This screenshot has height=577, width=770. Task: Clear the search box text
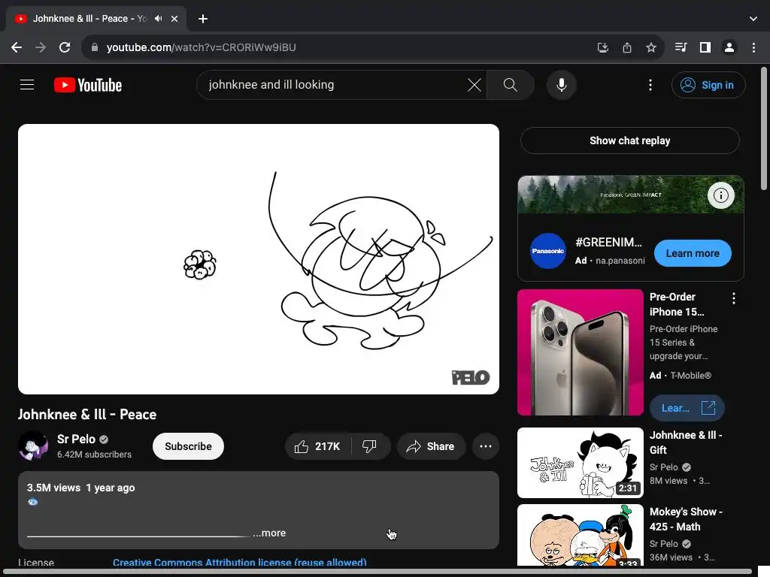[474, 85]
